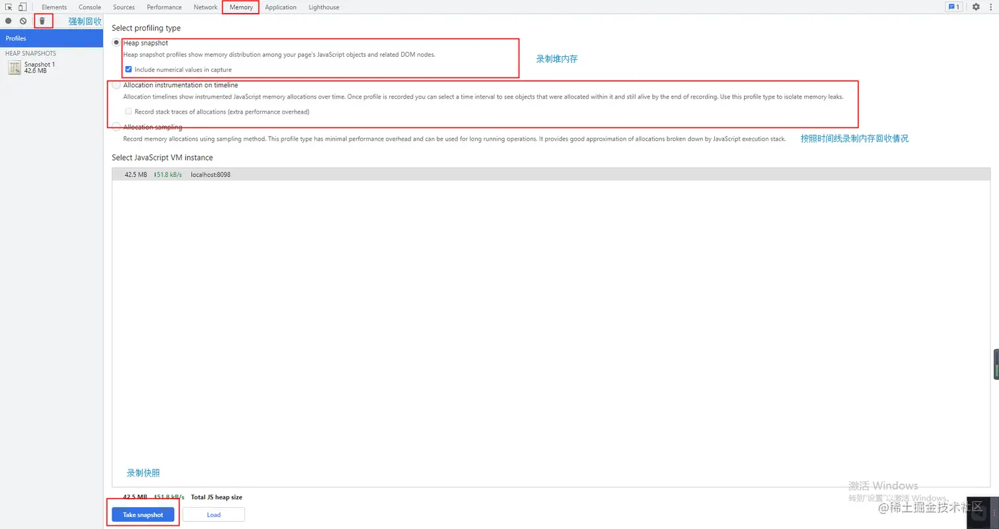Select the Profiles sidebar header

pyautogui.click(x=52, y=38)
